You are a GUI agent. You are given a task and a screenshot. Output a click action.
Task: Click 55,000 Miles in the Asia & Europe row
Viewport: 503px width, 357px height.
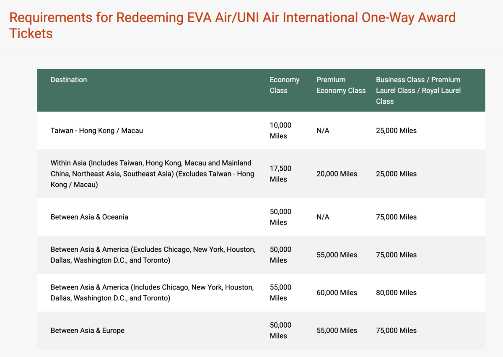(337, 331)
